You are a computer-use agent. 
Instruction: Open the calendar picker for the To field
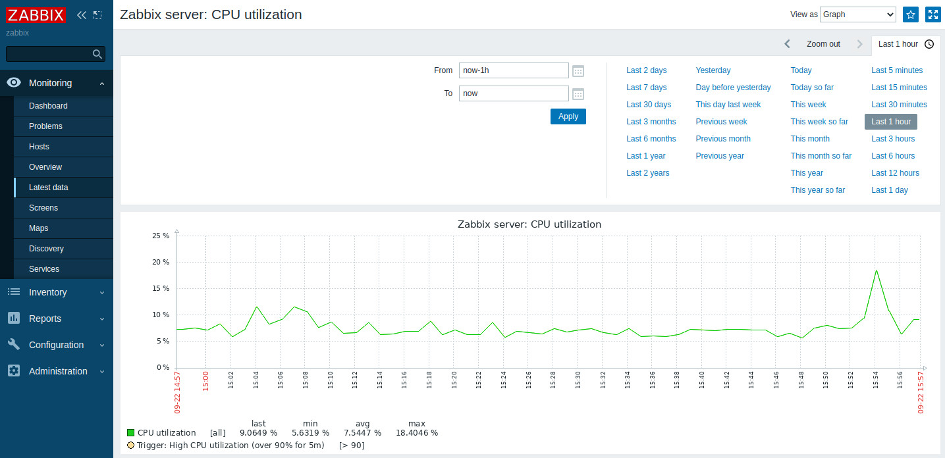578,93
